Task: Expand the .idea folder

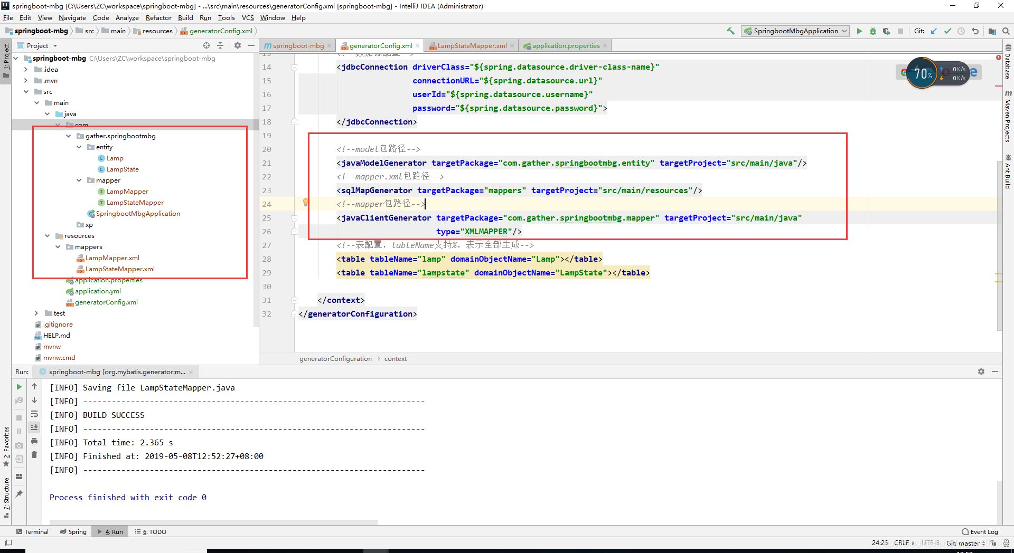Action: pos(26,70)
